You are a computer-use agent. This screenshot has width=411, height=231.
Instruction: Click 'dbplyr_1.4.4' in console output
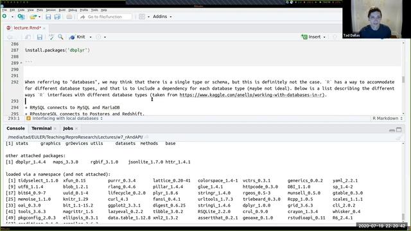[x=30, y=162]
